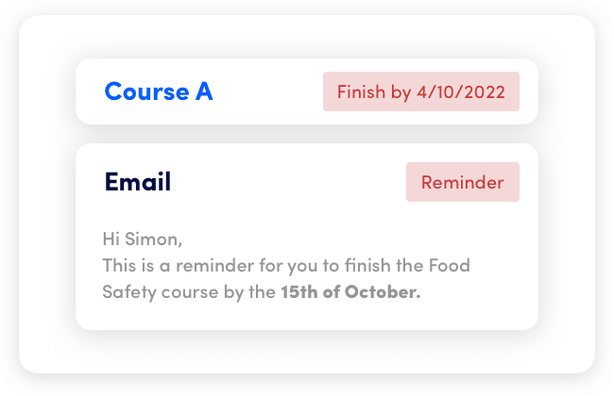
Task: Click the Hi Simon greeting line
Action: tap(142, 239)
